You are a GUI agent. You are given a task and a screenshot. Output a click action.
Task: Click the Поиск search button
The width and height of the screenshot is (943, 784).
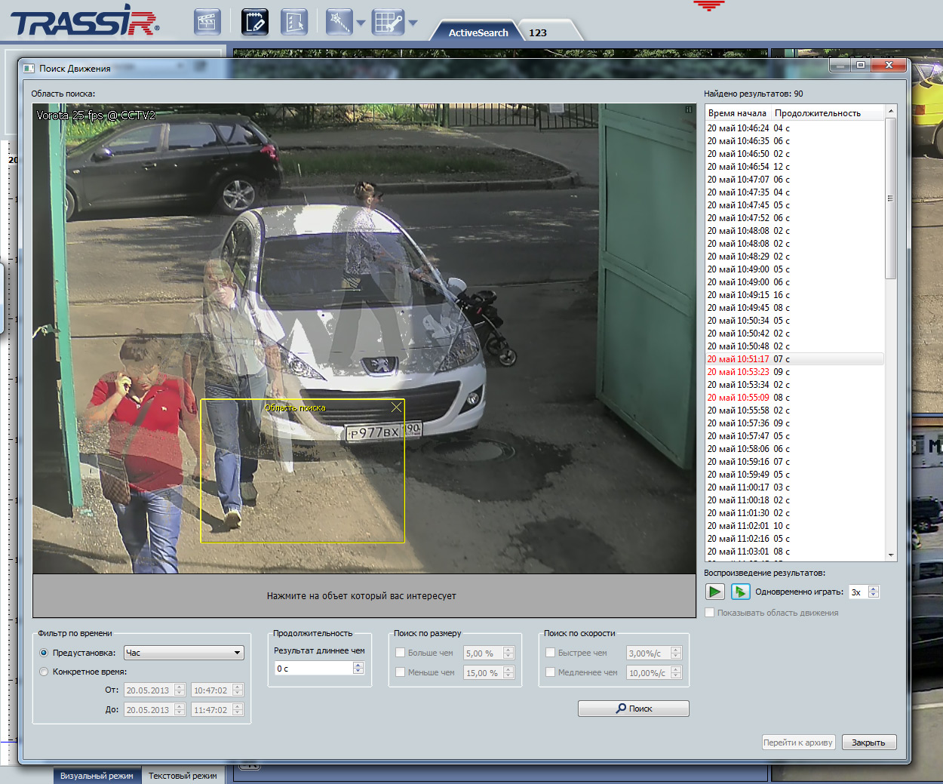pos(633,709)
